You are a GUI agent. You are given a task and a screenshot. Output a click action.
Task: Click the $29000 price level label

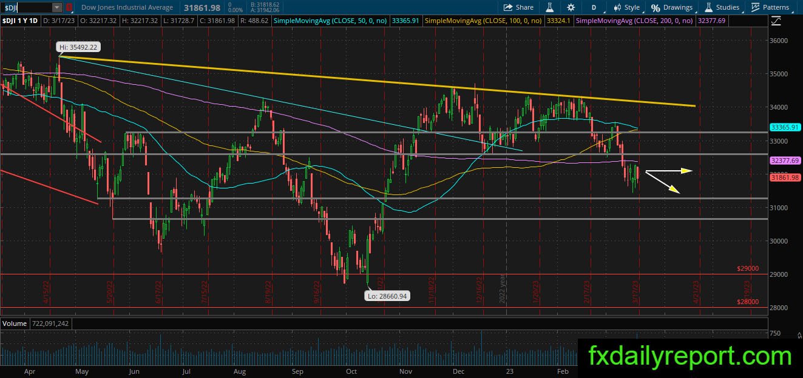[748, 268]
